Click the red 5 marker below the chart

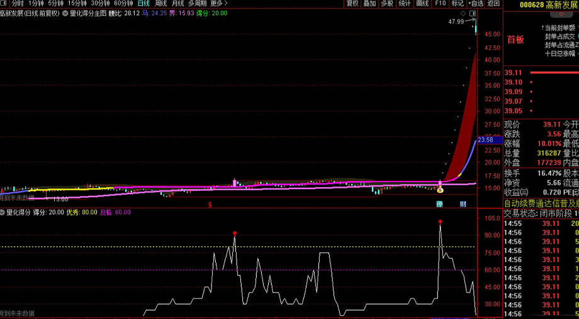click(x=210, y=204)
